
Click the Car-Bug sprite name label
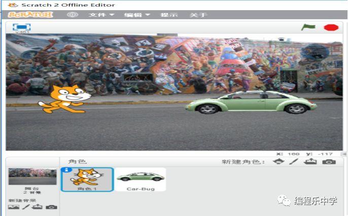141,189
